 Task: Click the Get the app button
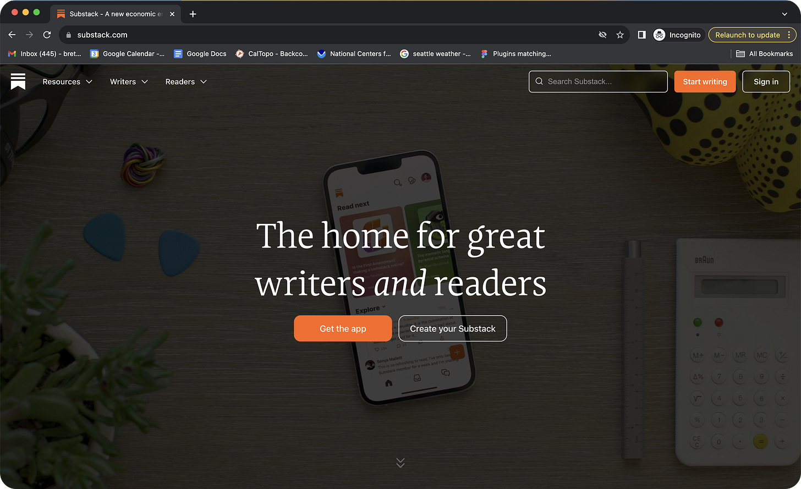coord(343,328)
